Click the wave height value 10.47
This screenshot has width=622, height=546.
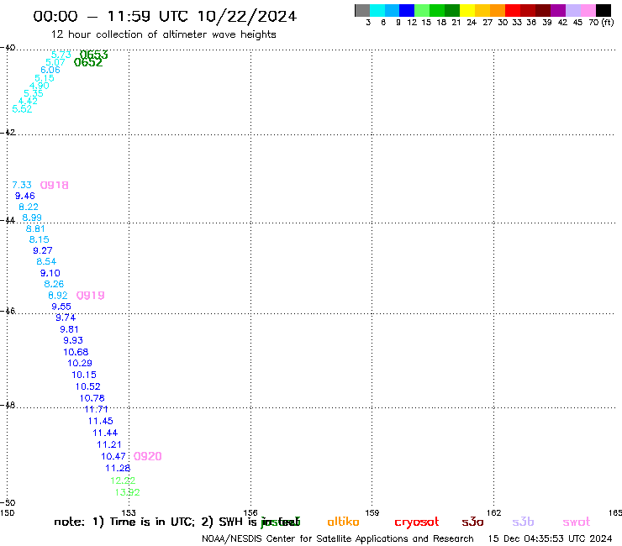[x=113, y=456]
